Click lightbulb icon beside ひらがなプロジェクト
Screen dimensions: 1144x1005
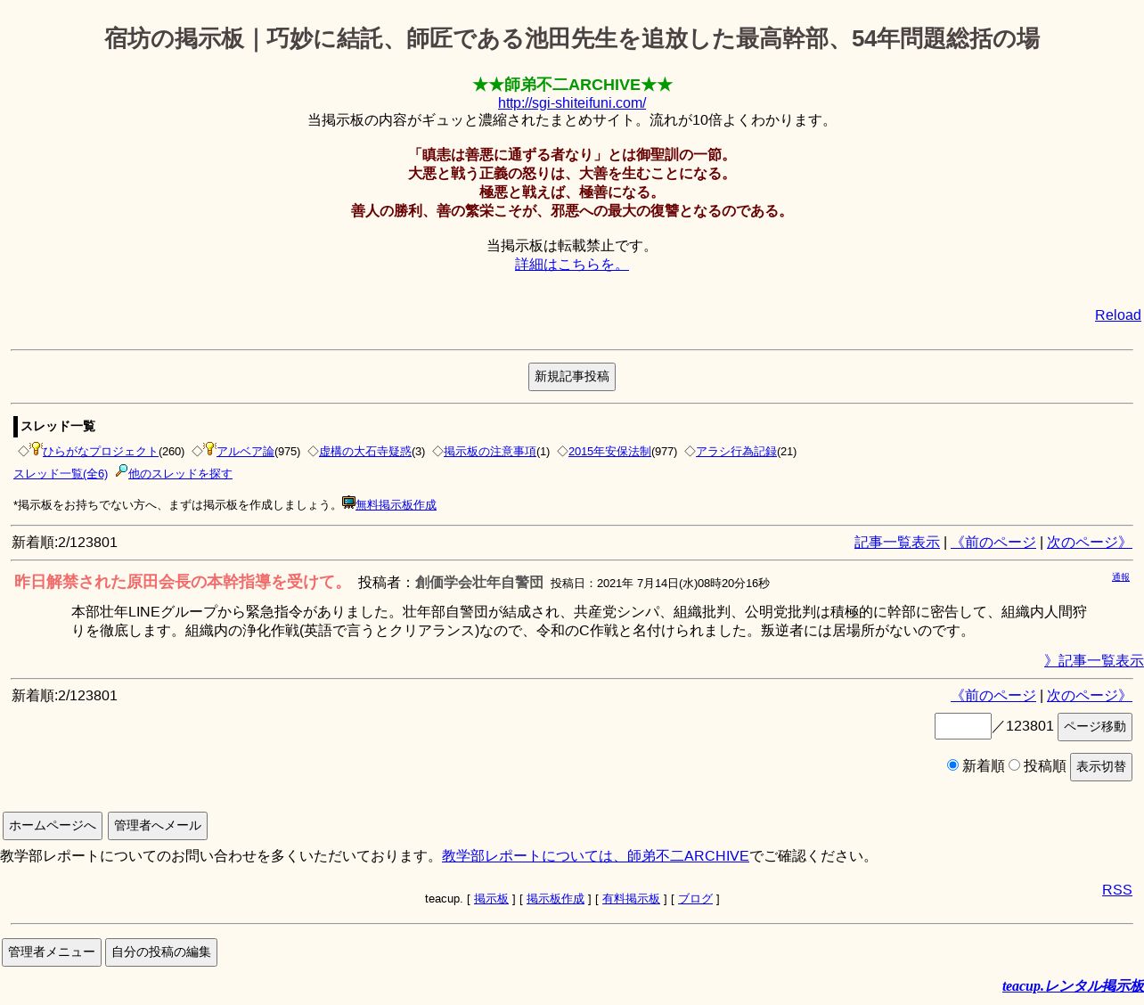(36, 449)
